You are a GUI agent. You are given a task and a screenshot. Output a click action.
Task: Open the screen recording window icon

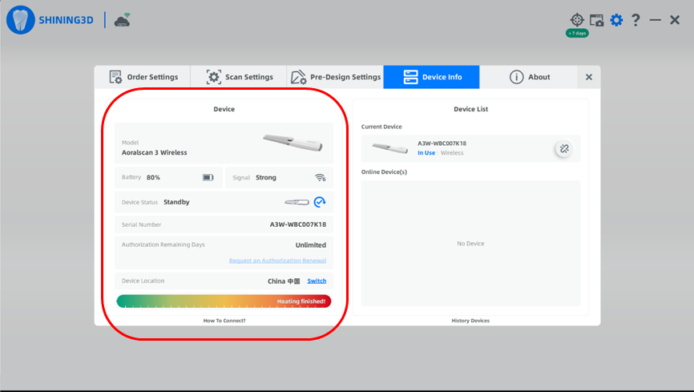[x=596, y=20]
